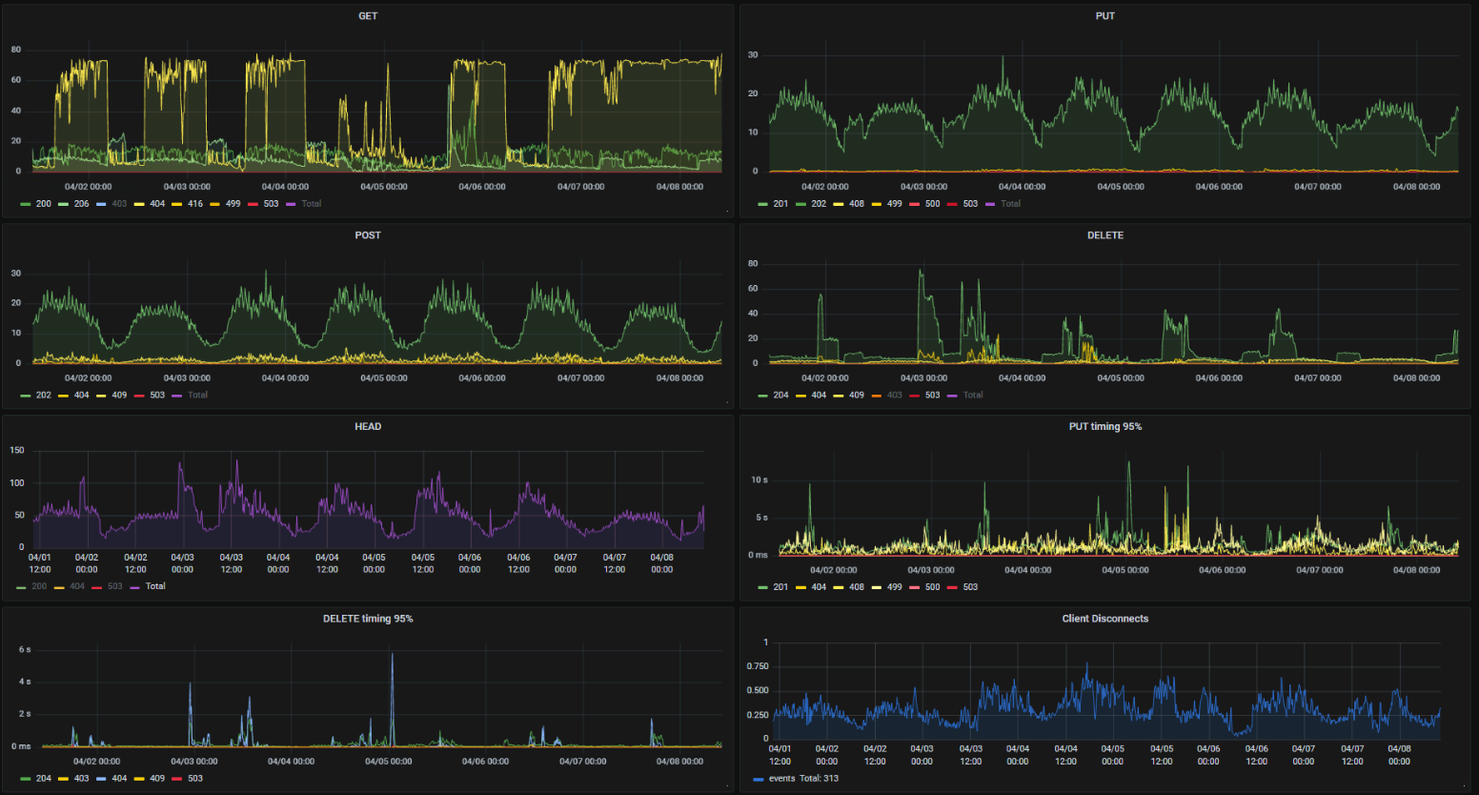The width and height of the screenshot is (1479, 795).
Task: Click the 499 color swatch in GET legend
Action: tap(214, 204)
